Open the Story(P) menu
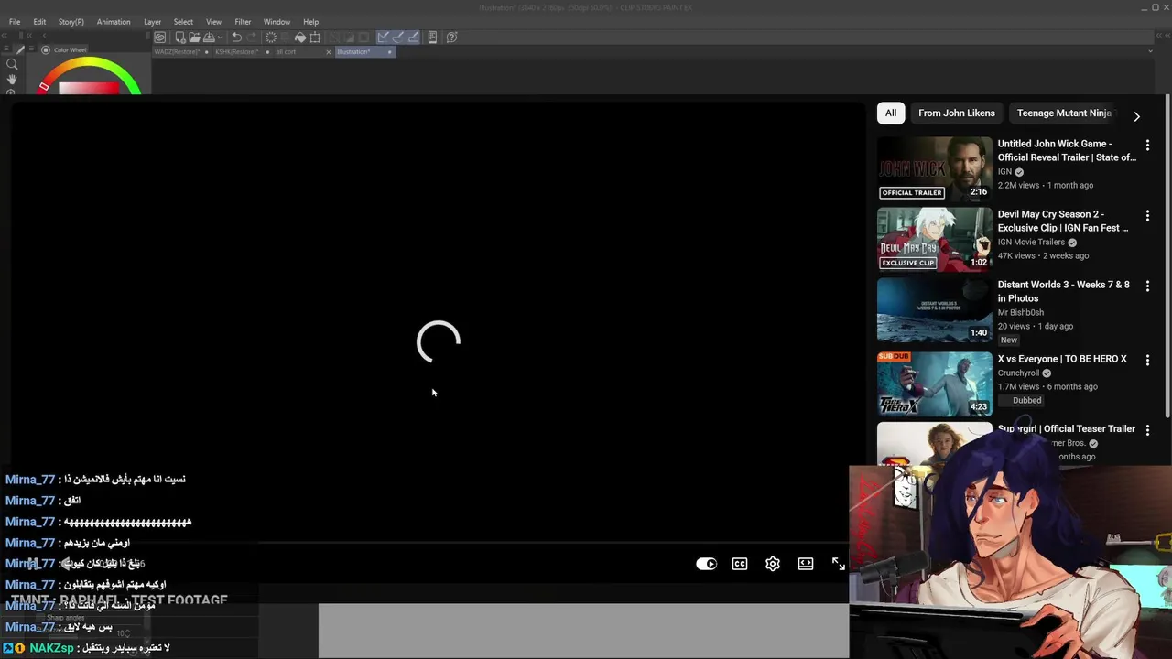1172x659 pixels. (71, 22)
